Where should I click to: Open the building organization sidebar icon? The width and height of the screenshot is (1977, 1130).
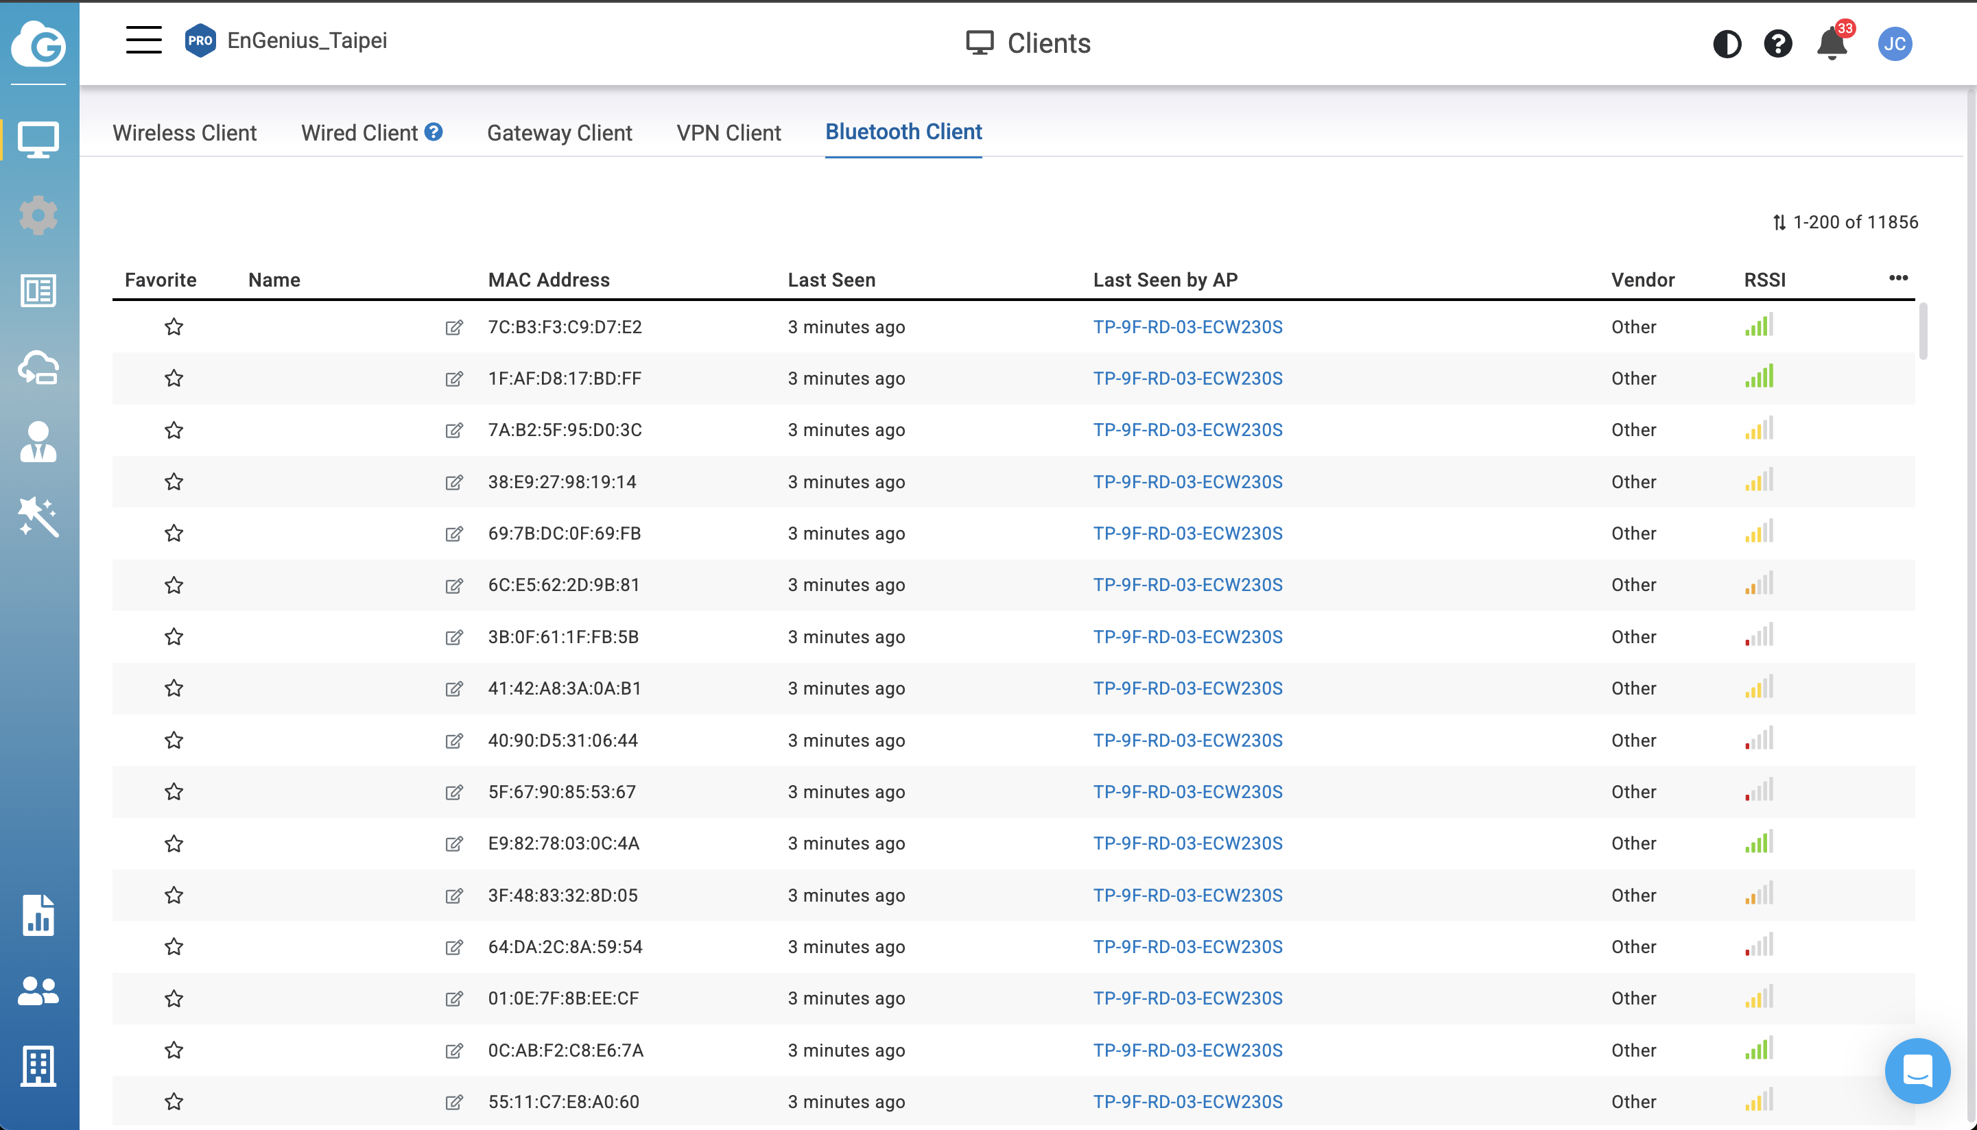click(38, 1066)
